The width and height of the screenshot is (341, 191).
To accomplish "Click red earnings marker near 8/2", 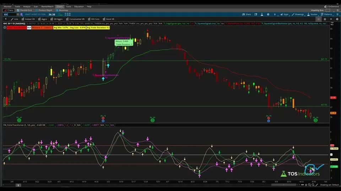I will pyautogui.click(x=269, y=118).
